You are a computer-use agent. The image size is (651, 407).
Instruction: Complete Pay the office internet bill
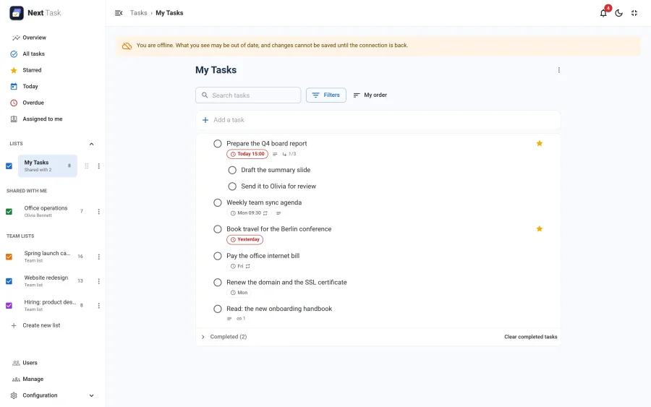pos(218,256)
